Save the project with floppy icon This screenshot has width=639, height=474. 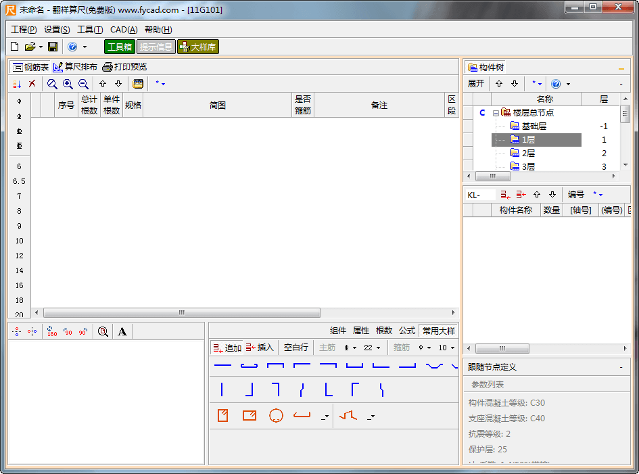(53, 47)
